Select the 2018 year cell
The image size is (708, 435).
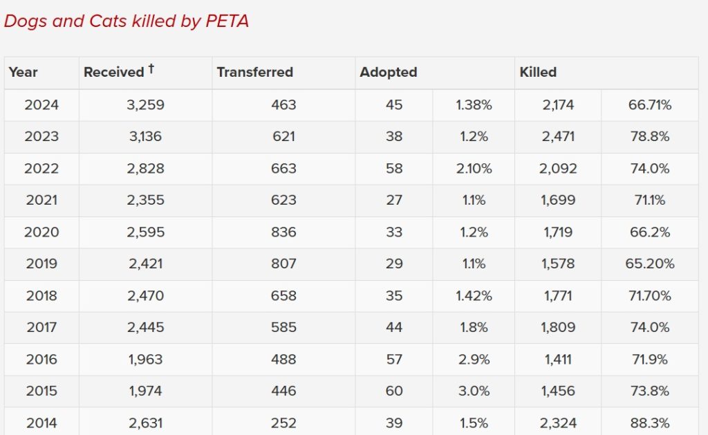[41, 296]
